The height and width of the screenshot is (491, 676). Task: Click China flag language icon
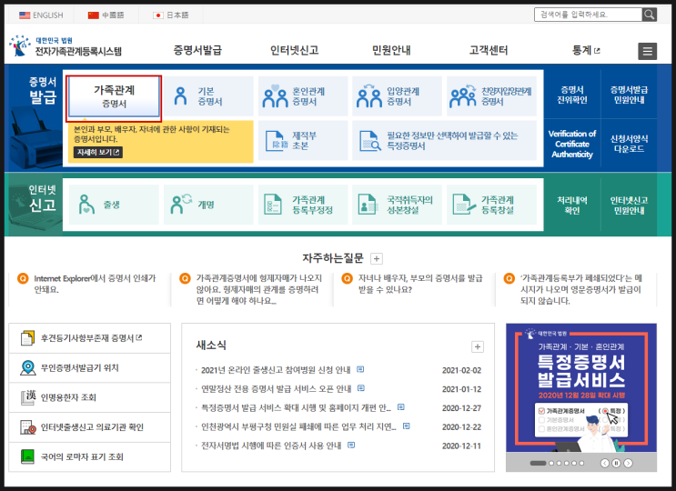coord(93,15)
